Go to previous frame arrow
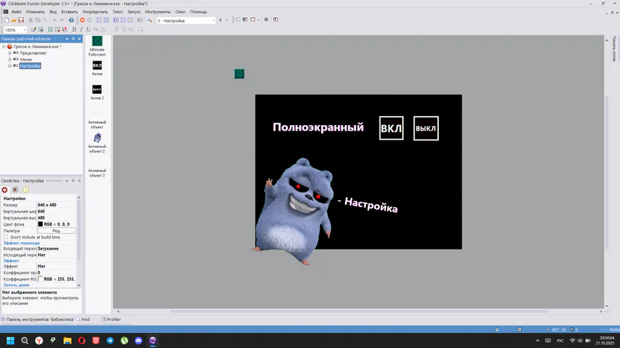This screenshot has height=348, width=620. tap(220, 20)
